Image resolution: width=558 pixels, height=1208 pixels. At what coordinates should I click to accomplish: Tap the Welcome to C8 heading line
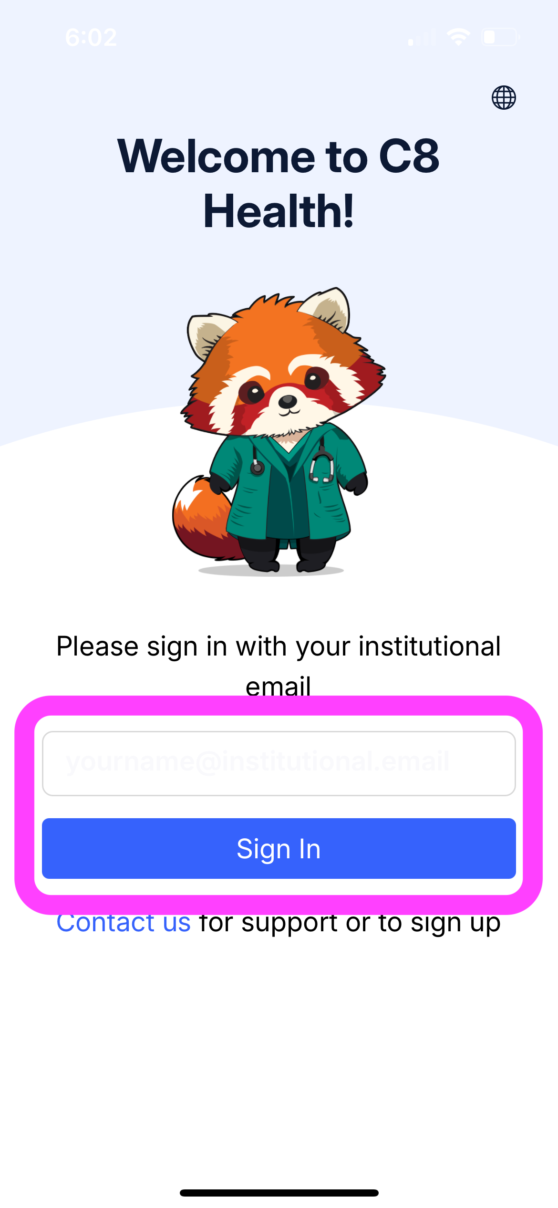[279, 156]
